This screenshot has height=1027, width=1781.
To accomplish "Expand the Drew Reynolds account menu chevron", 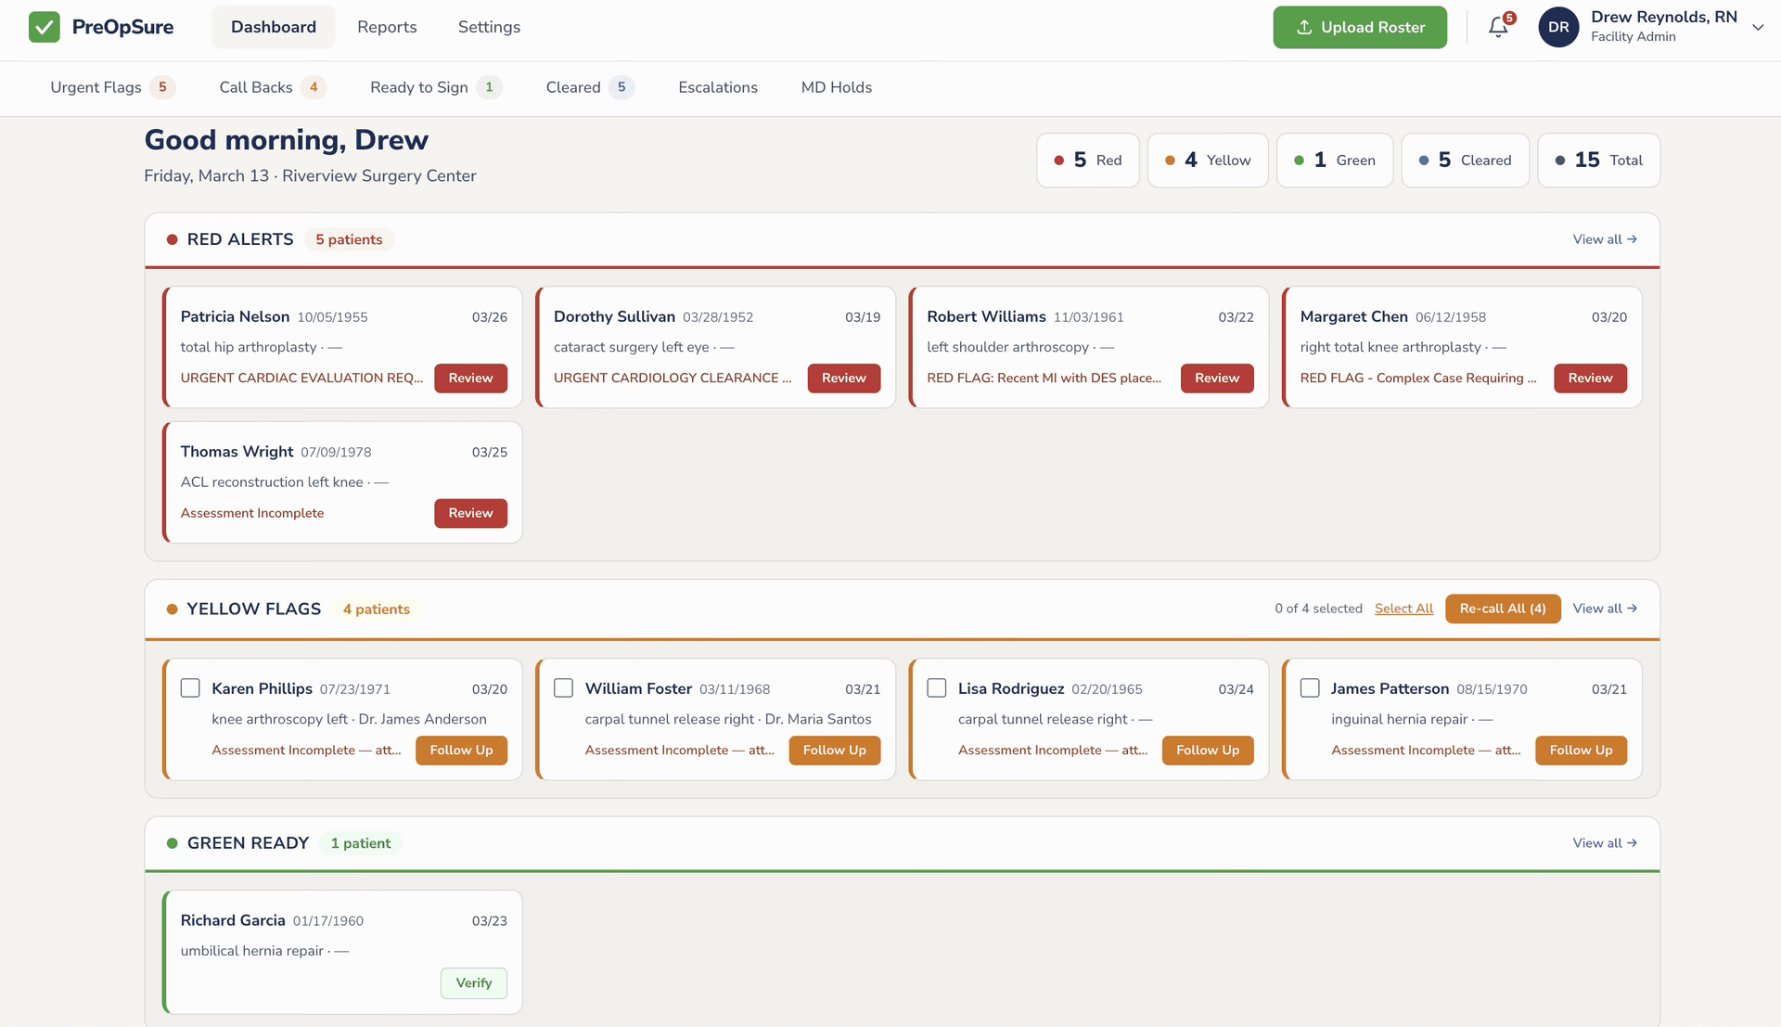I will (x=1758, y=27).
